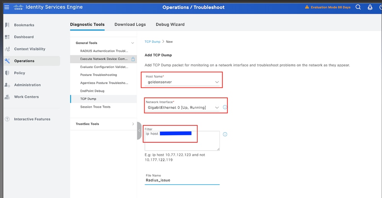
Task: Click the rocket notification icon in header
Action: [370, 7]
